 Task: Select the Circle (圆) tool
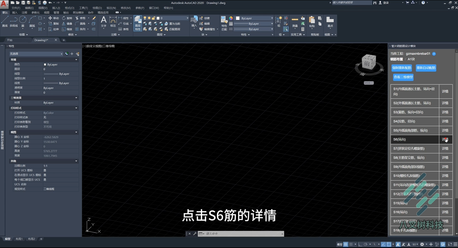click(x=23, y=22)
